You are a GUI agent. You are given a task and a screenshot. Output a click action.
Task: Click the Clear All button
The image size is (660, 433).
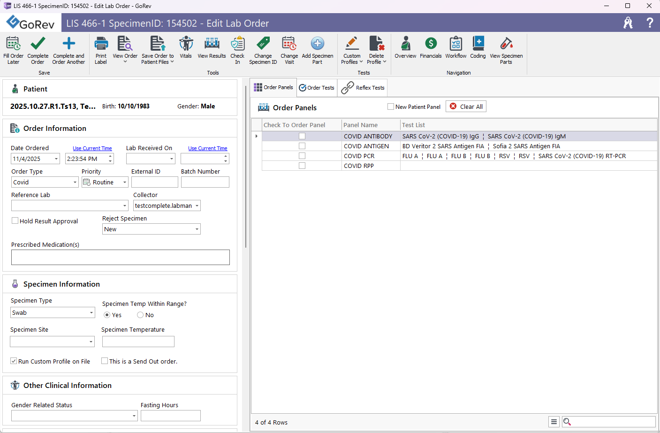coord(466,106)
